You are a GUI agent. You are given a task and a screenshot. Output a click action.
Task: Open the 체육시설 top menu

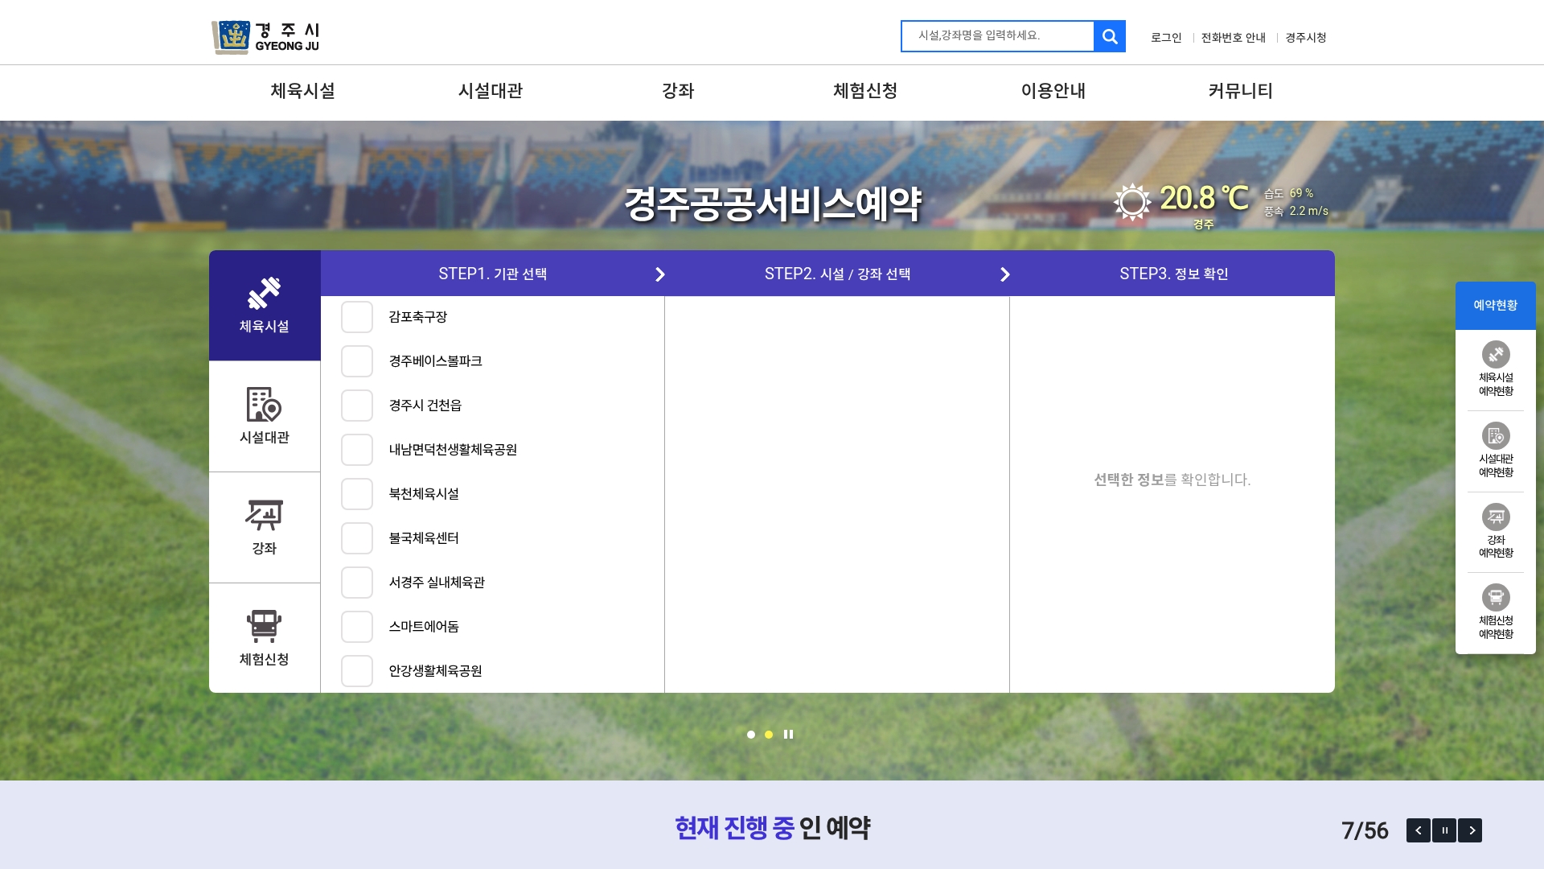pos(303,91)
